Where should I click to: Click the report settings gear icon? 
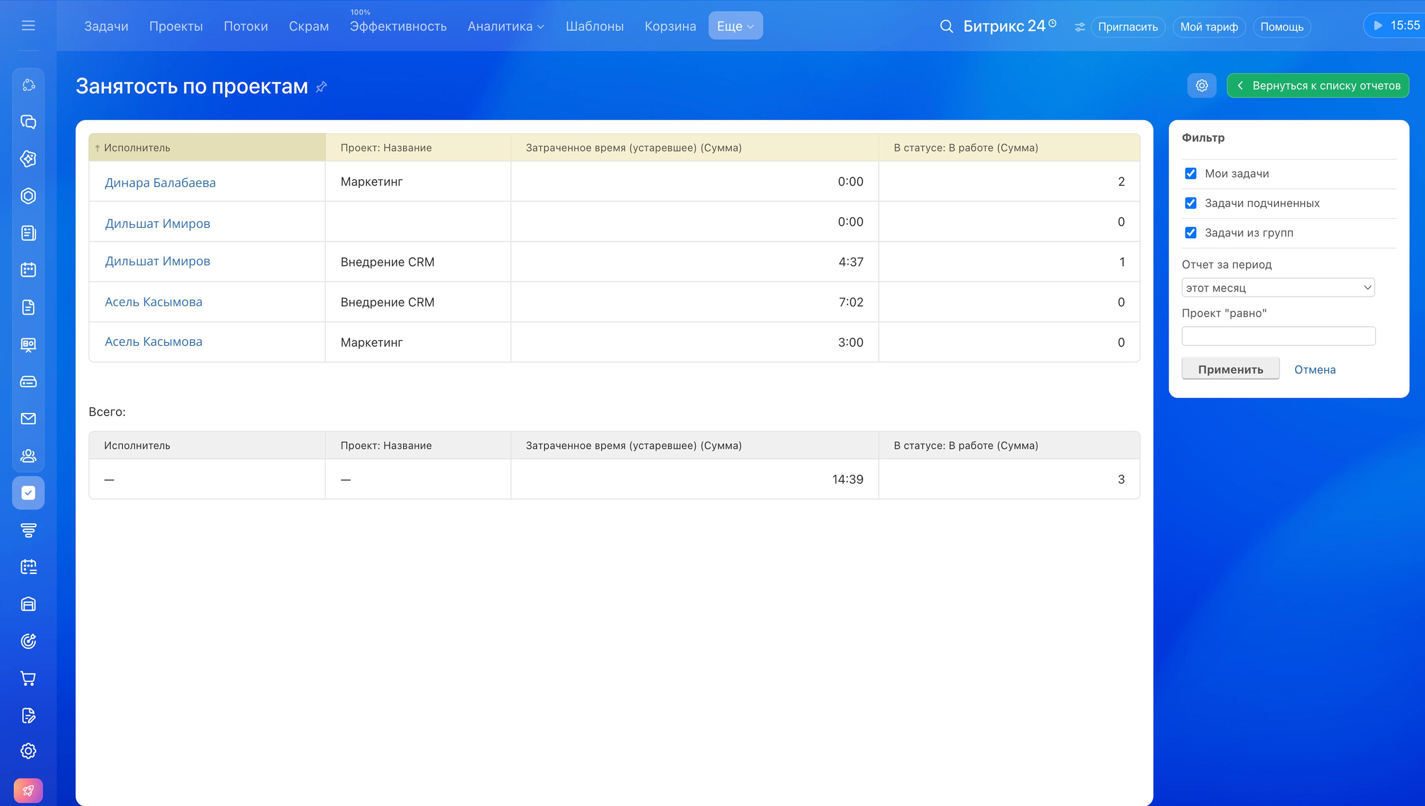click(1202, 86)
